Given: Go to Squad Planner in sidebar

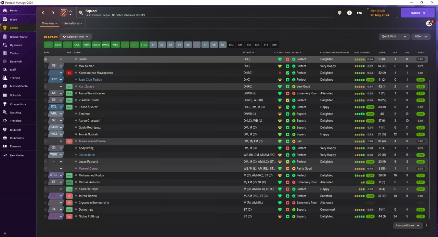Looking at the screenshot, I should coord(18,37).
